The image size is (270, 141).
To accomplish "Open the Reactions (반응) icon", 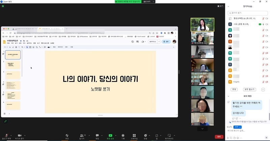I will (x=145, y=135).
